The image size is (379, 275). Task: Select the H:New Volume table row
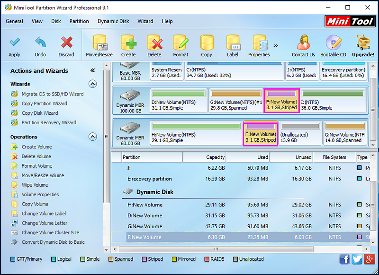(x=241, y=205)
